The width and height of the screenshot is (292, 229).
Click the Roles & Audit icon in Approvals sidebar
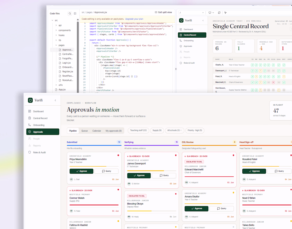tap(30, 152)
